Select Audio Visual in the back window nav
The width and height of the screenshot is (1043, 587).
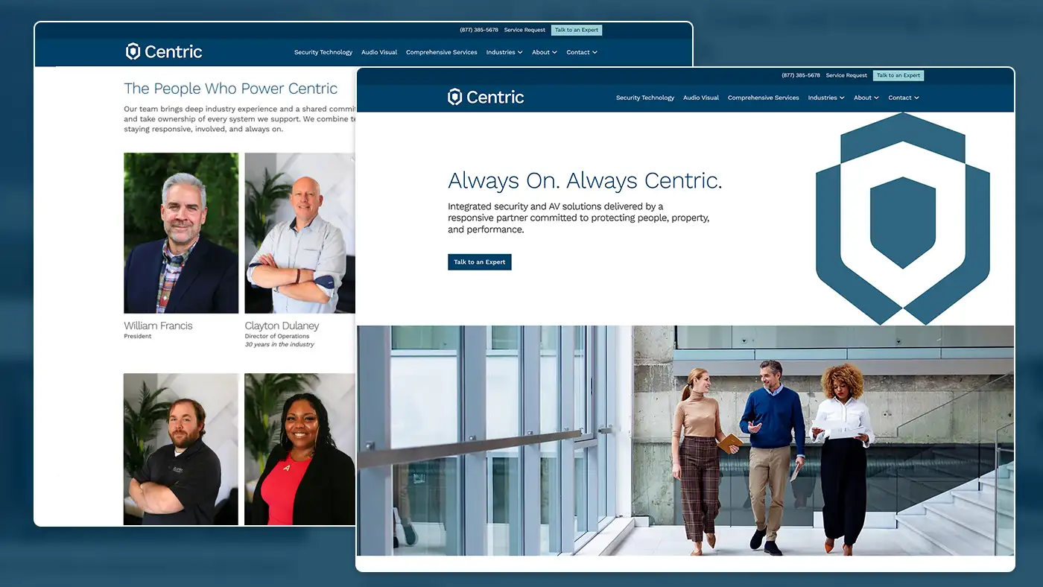379,52
